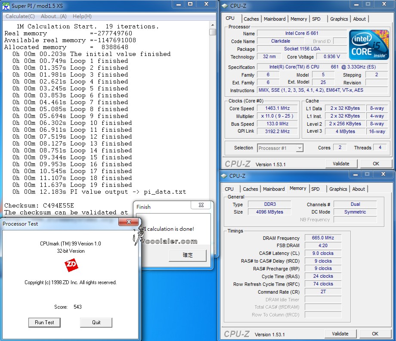
Task: Click the Command Rate value 2T
Action: coord(323,291)
